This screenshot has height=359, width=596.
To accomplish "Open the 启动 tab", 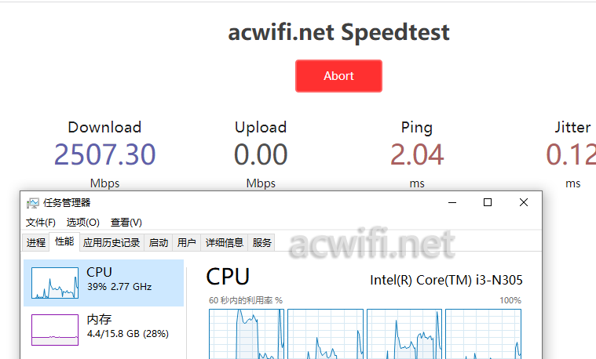I will point(159,242).
